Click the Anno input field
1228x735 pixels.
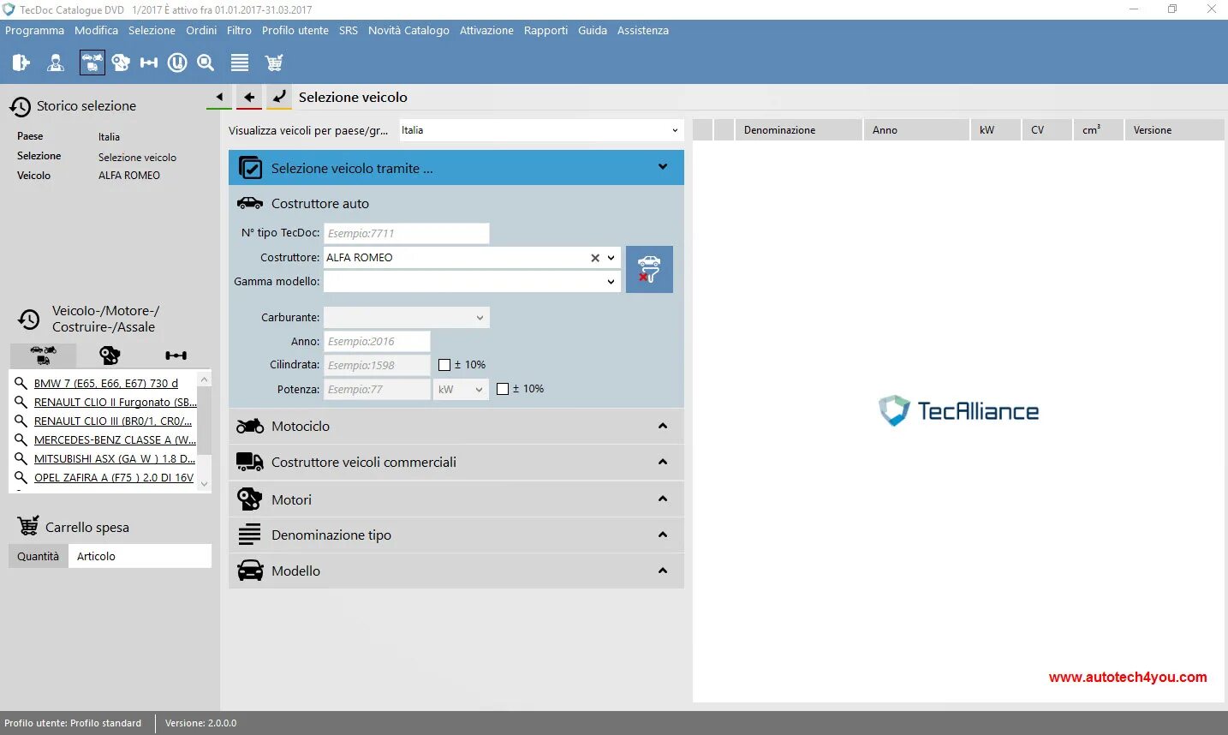coord(377,341)
